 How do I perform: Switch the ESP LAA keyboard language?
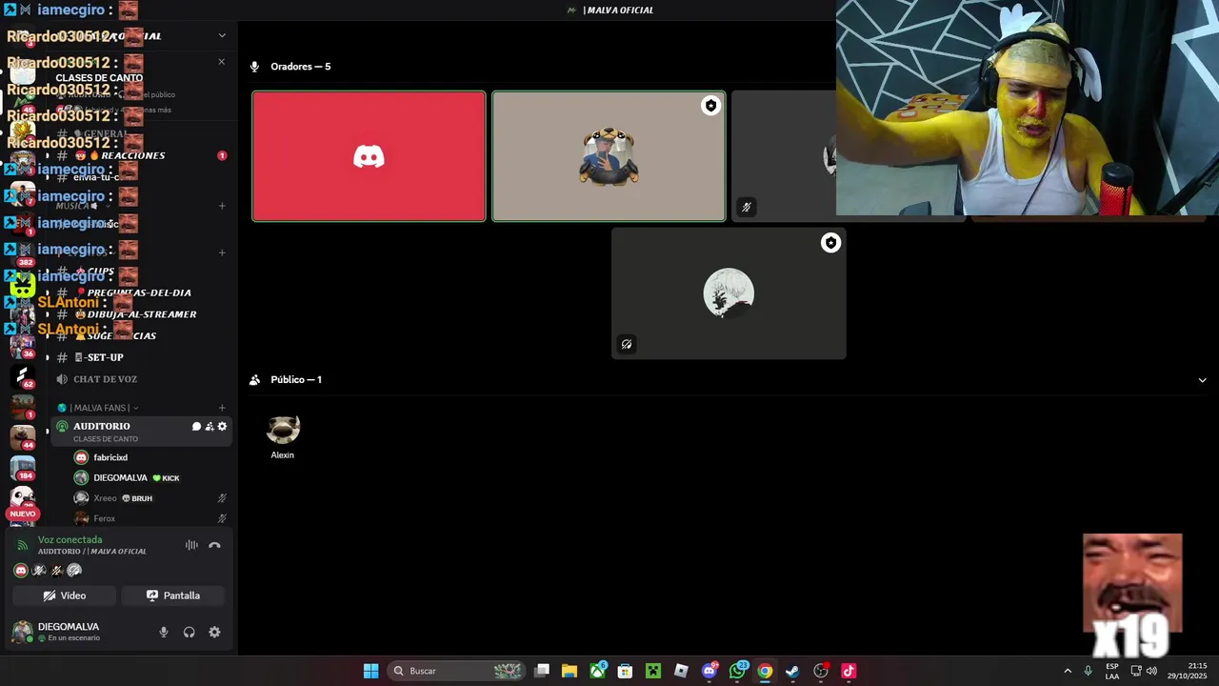coord(1112,671)
